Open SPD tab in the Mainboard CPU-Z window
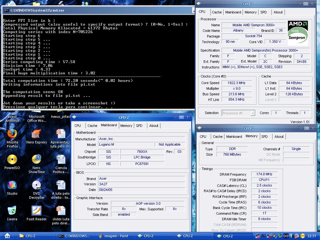320x240 pixels. point(139,126)
